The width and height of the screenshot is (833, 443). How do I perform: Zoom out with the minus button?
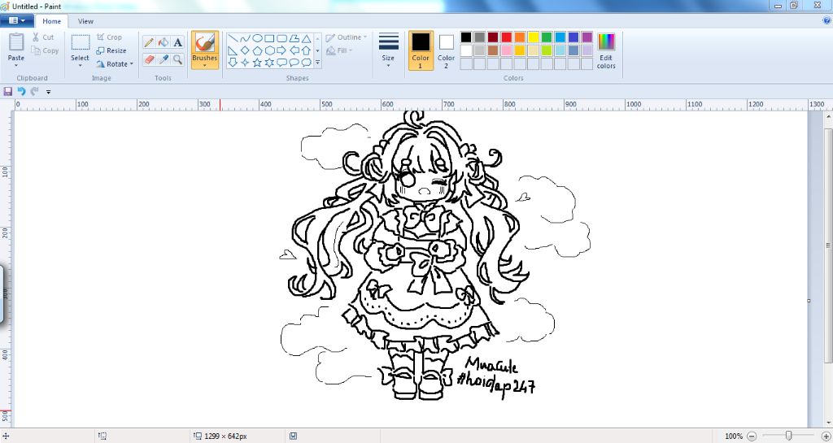coord(752,436)
